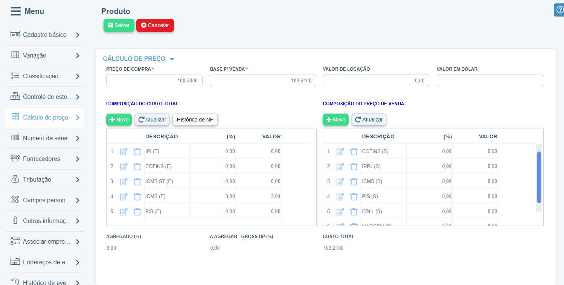Edit the CSLL (S) row entry
The height and width of the screenshot is (285, 564).
(x=340, y=212)
